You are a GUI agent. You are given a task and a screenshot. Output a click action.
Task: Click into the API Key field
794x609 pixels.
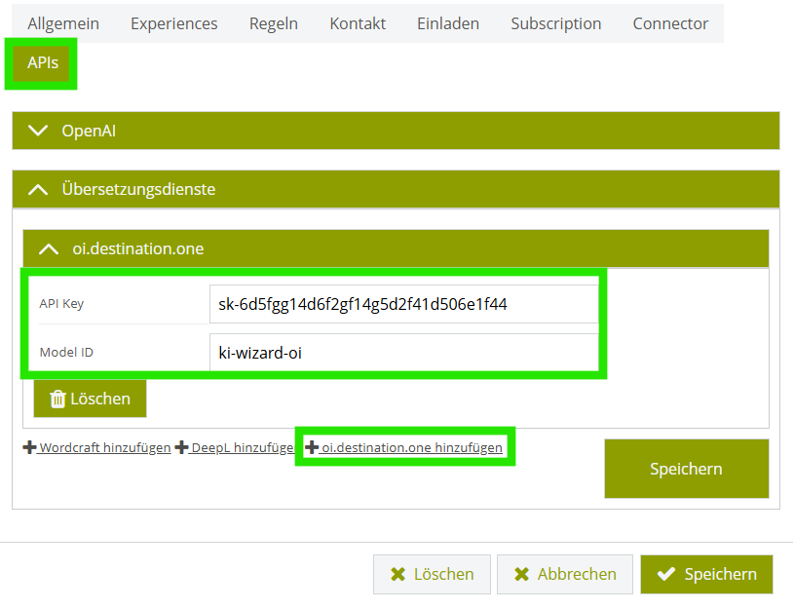(403, 304)
